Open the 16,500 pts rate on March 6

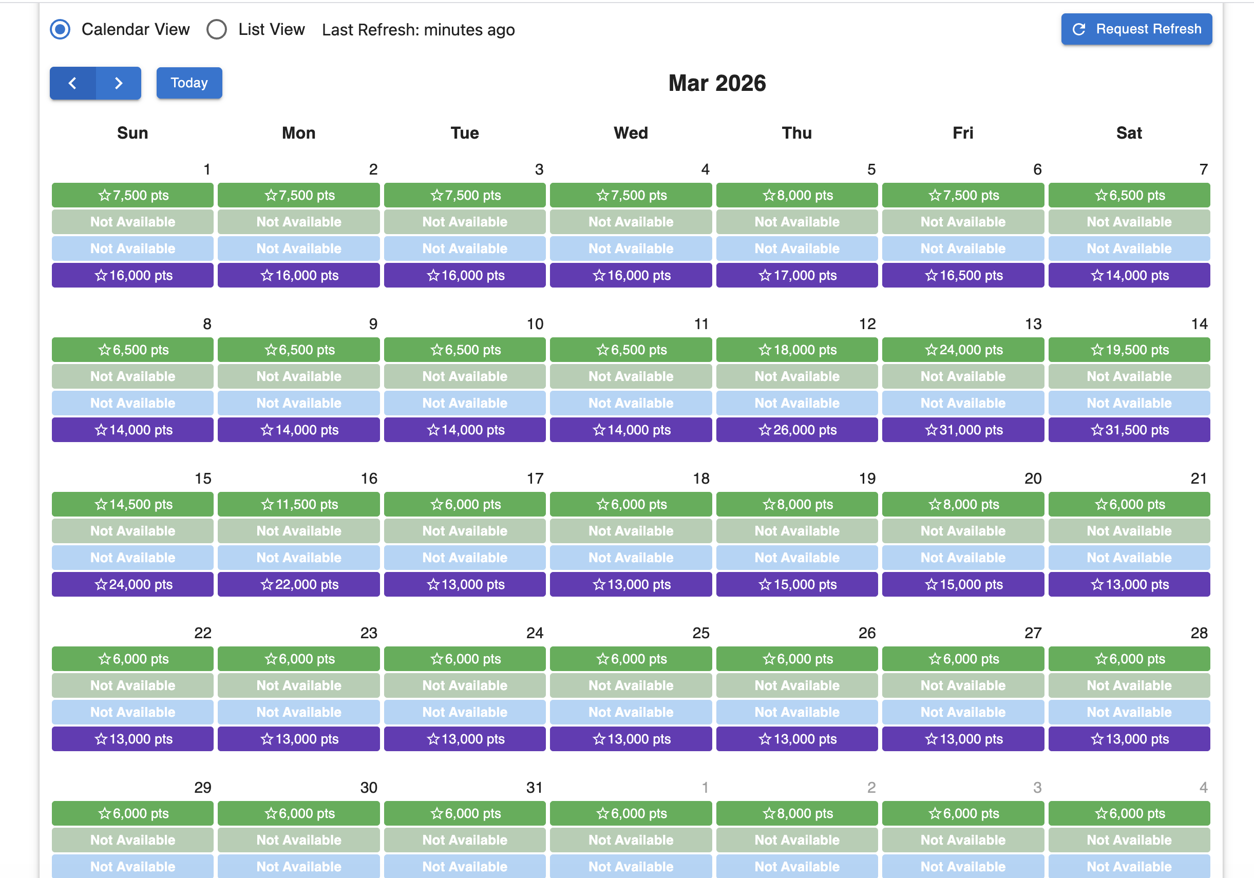click(x=963, y=275)
